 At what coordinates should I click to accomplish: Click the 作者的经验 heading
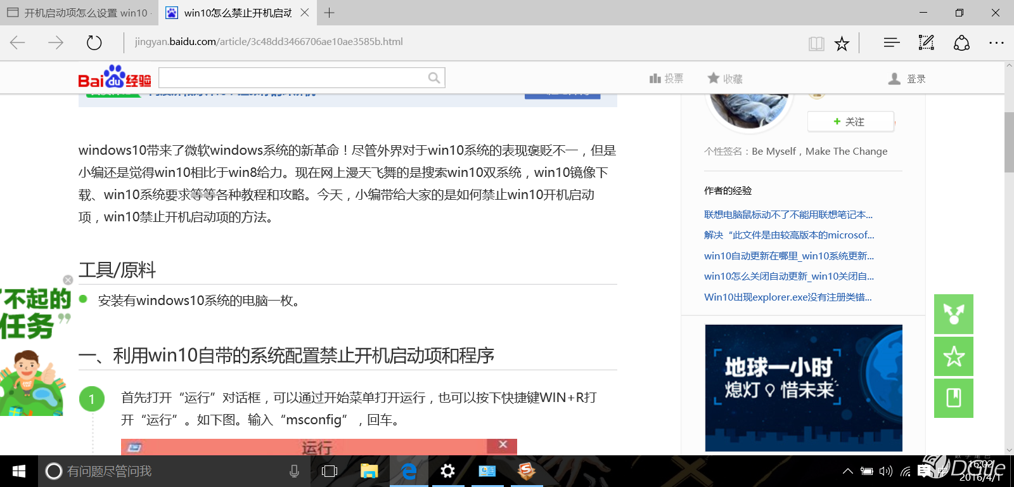pyautogui.click(x=728, y=190)
